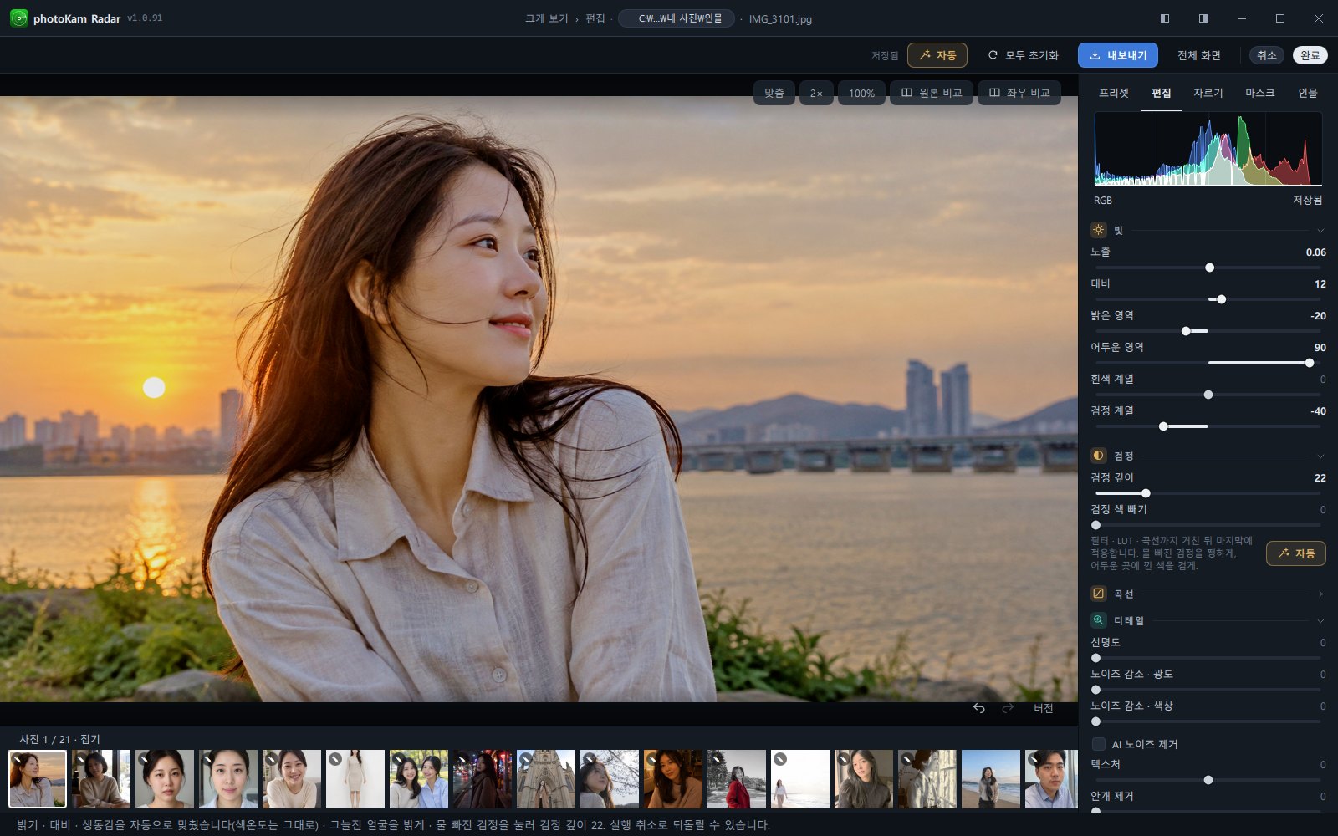Click the blue 내보내기 export button

tap(1118, 55)
